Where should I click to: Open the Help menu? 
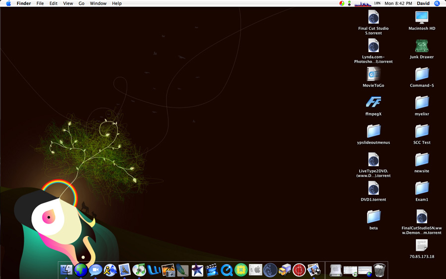click(116, 3)
